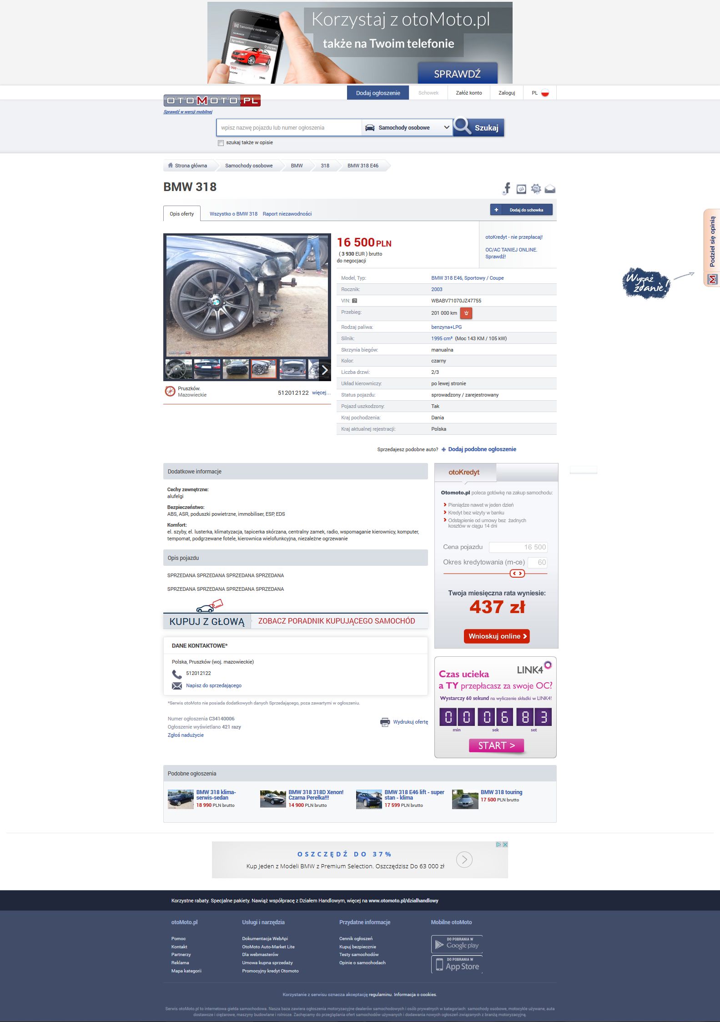Click the phone icon in contact details
This screenshot has width=720, height=1022.
(176, 674)
